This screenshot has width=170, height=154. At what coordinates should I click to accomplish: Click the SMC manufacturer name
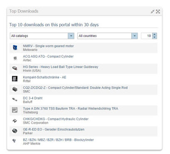tap(27, 92)
